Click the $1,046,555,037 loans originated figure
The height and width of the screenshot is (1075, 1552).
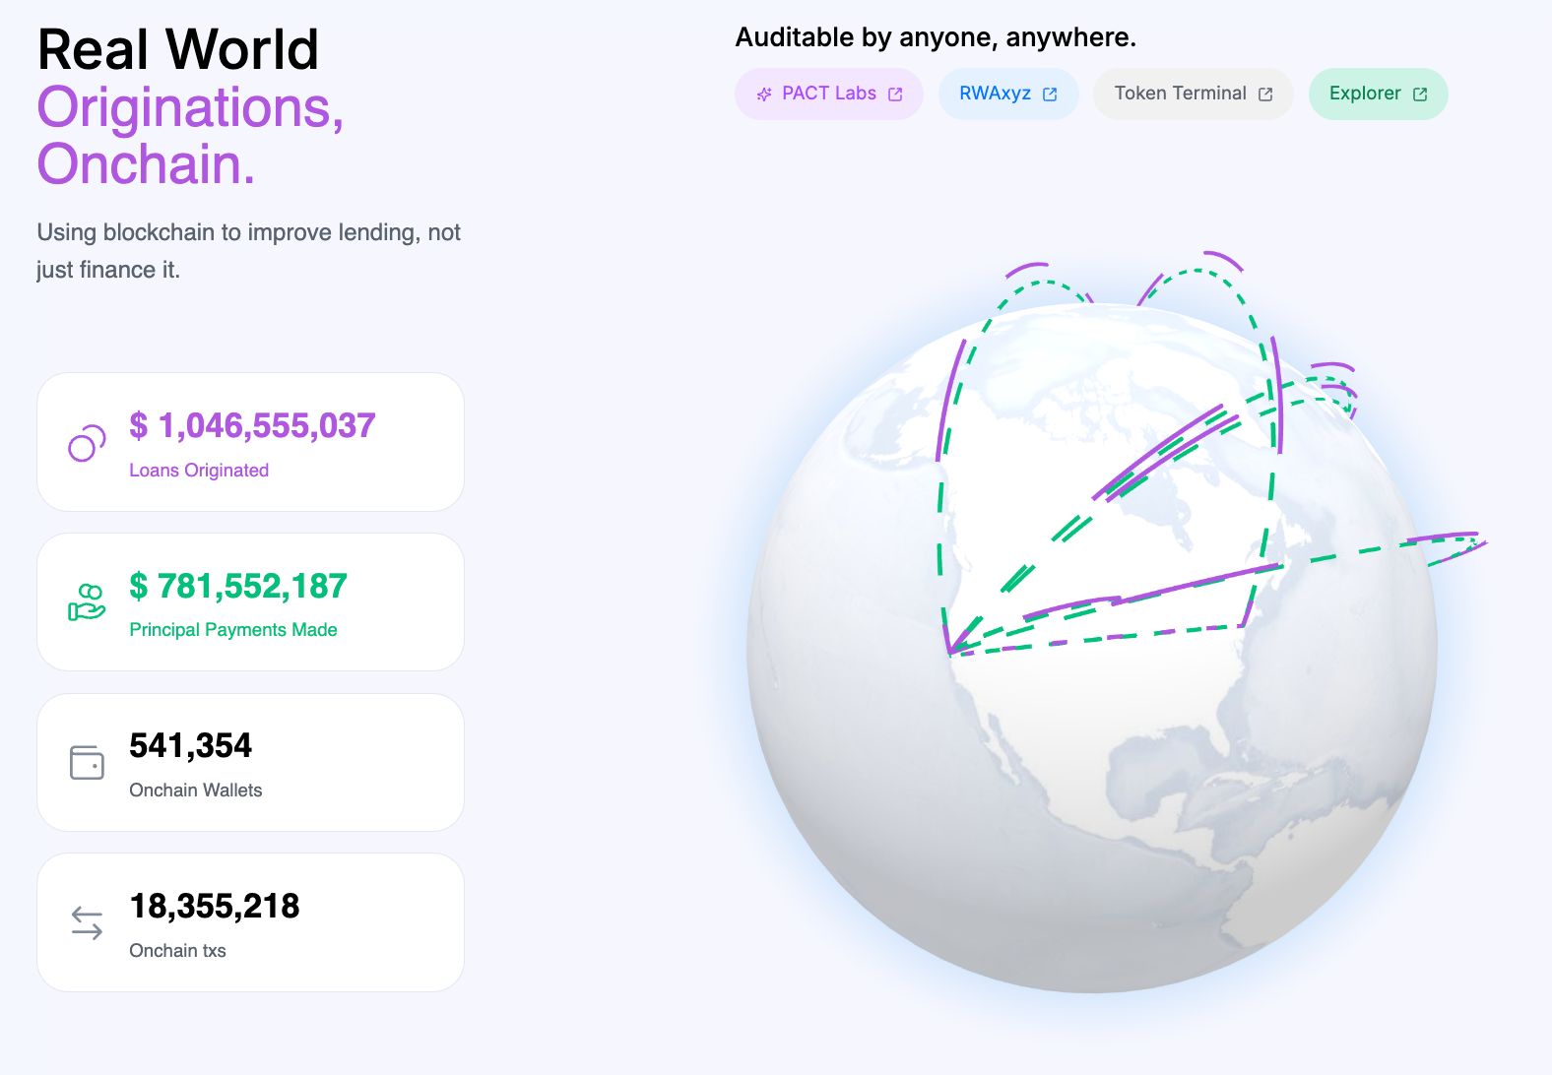[x=252, y=425]
